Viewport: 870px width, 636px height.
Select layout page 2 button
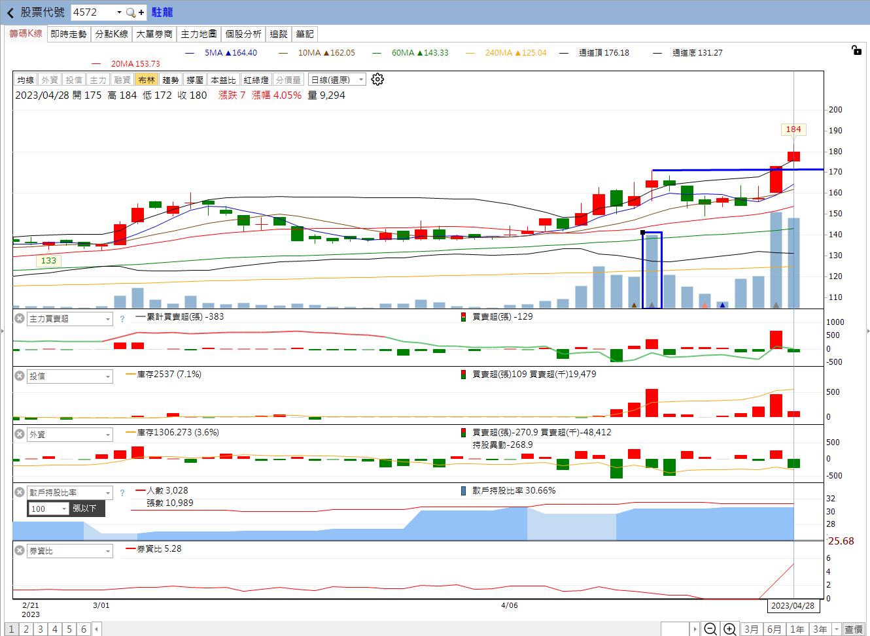26,629
